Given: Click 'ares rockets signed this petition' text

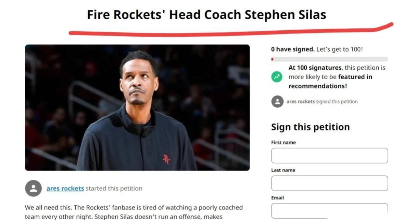Looking at the screenshot, I should (x=322, y=101).
